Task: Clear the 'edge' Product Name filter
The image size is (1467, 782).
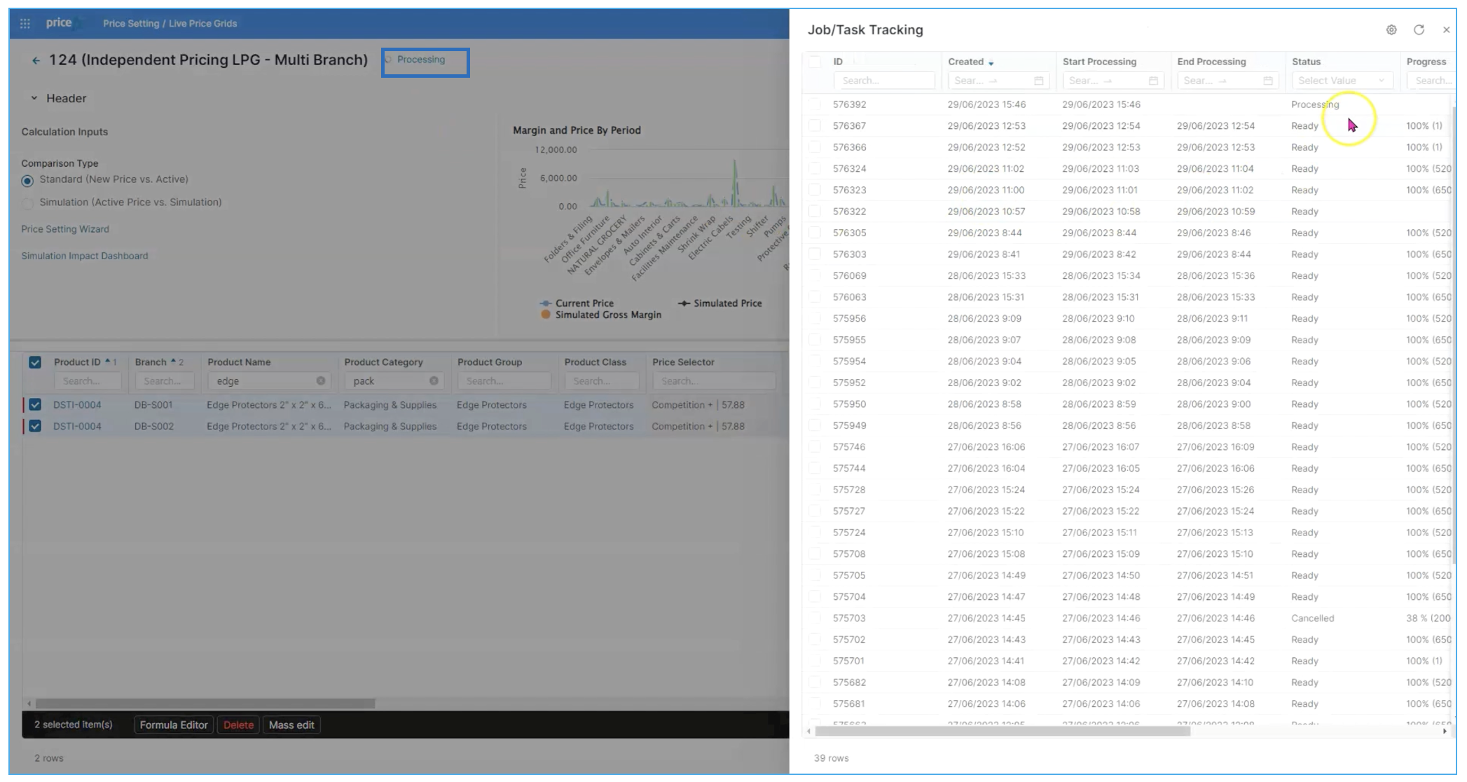Action: pyautogui.click(x=321, y=380)
